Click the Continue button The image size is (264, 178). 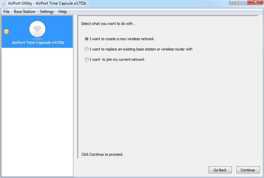click(x=248, y=170)
